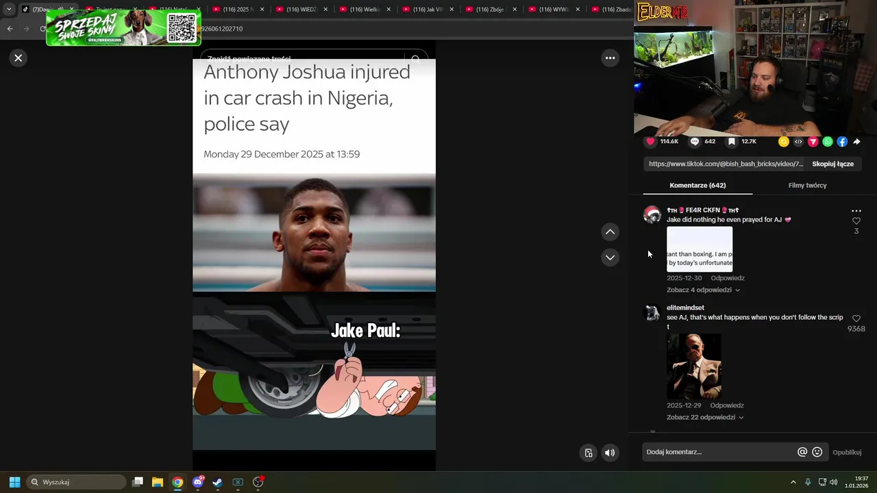Reply to elitemindset comment via Odpowiedz

[x=727, y=405]
